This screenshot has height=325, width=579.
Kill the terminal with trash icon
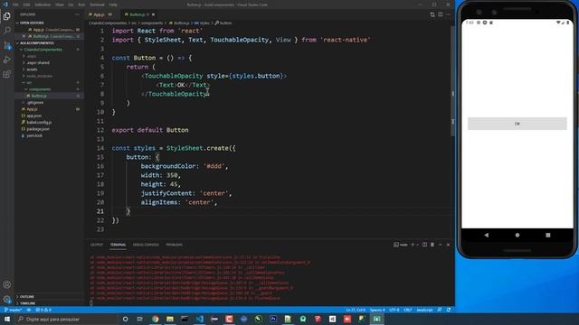coord(432,245)
